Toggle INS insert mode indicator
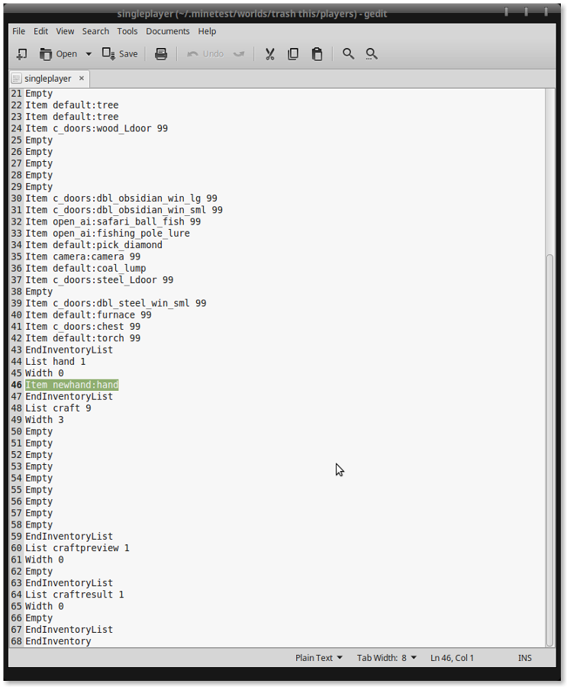This screenshot has width=567, height=687. [525, 658]
